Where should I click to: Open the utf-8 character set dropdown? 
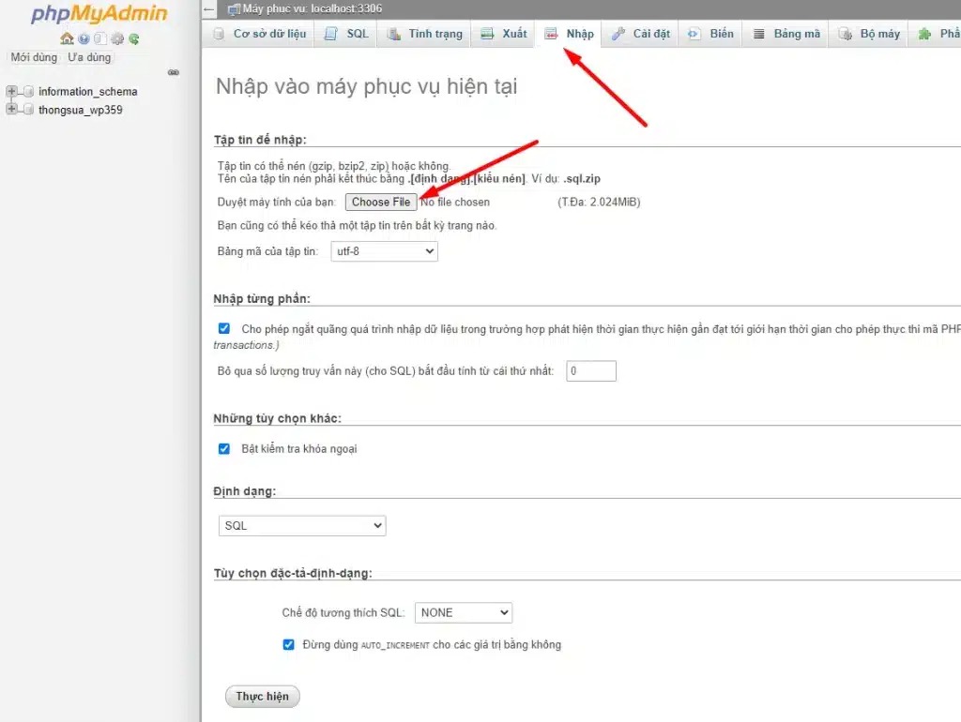(x=384, y=251)
